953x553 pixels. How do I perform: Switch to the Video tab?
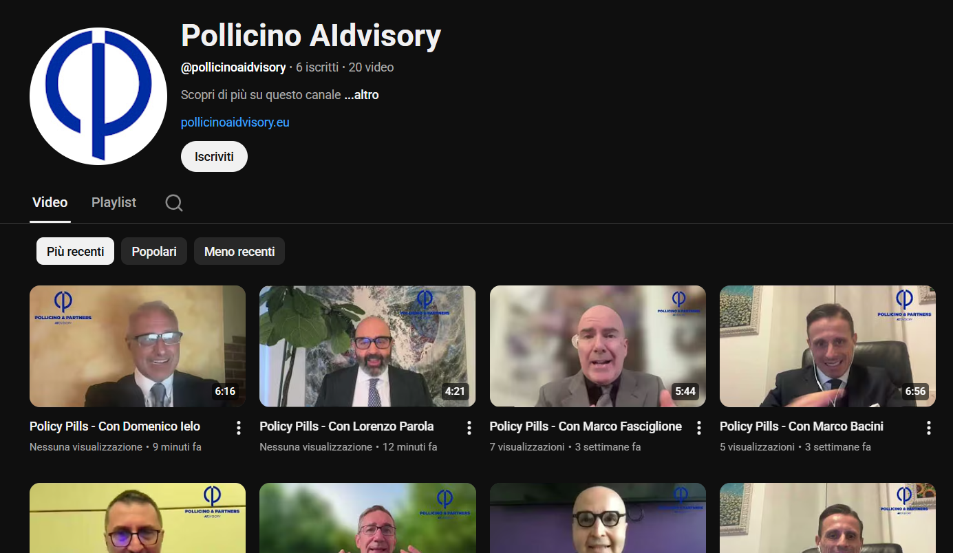click(50, 203)
